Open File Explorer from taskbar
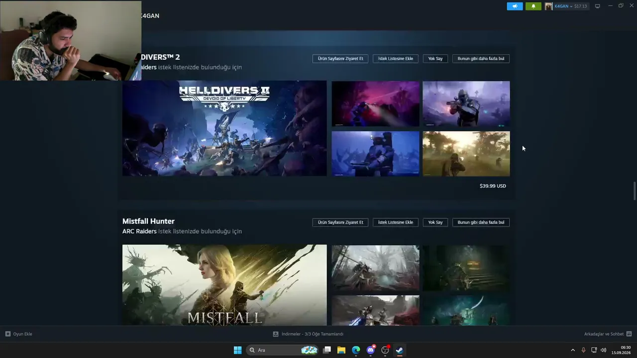Viewport: 637px width, 358px height. coord(341,350)
